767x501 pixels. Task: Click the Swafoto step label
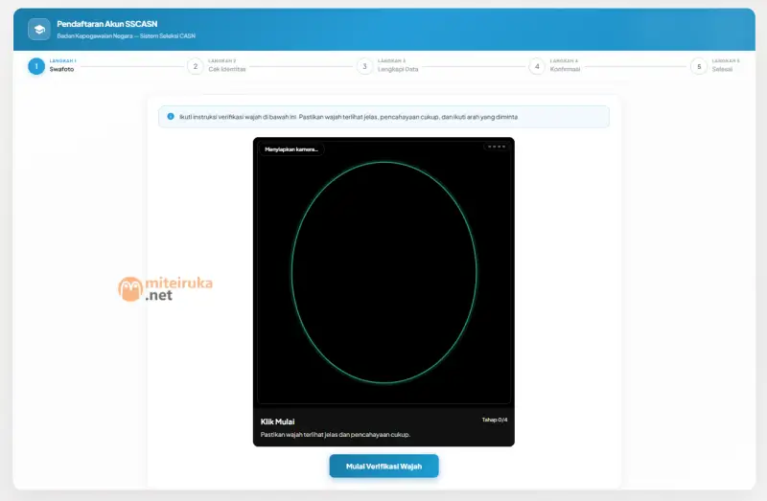(61, 69)
